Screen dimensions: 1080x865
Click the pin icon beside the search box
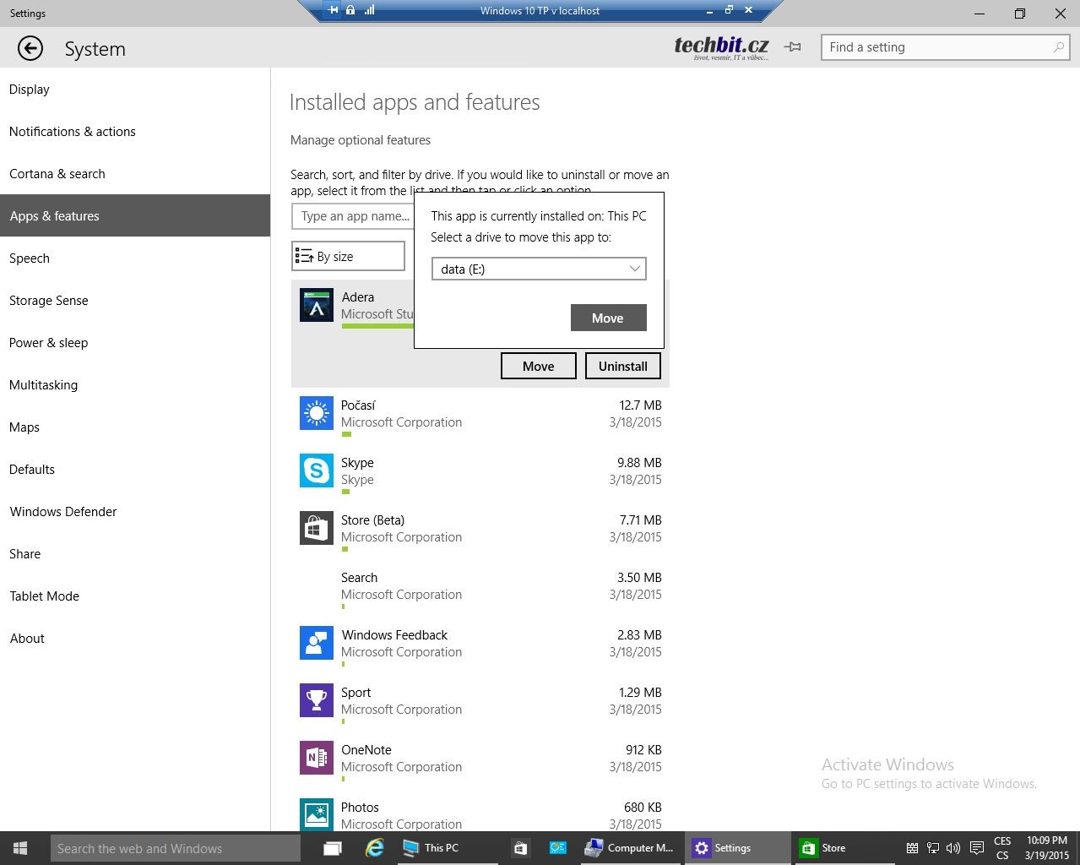click(x=792, y=47)
